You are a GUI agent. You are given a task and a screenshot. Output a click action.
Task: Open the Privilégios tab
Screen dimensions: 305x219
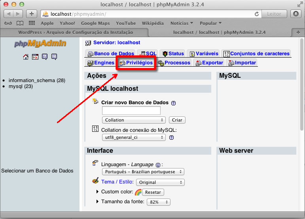[x=136, y=63]
